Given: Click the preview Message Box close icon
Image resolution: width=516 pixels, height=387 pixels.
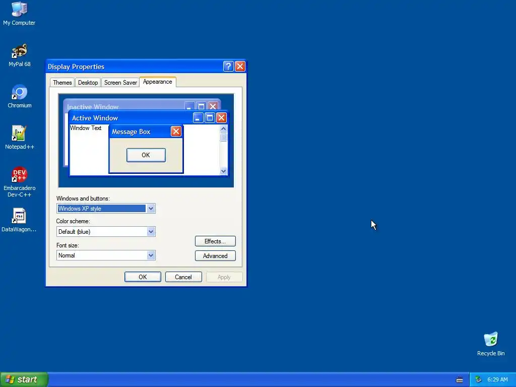Looking at the screenshot, I should [176, 132].
